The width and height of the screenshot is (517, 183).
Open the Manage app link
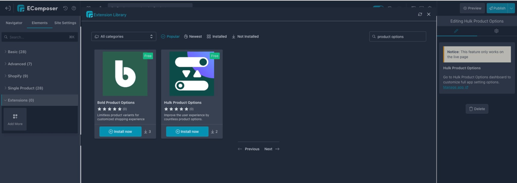point(456,87)
